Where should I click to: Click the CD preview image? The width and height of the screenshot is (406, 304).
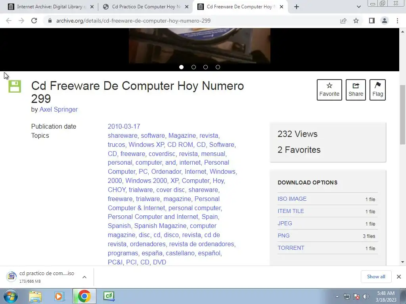click(x=199, y=46)
